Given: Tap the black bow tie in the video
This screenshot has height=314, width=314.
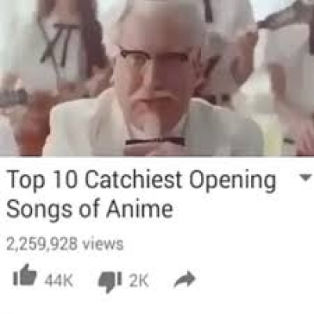Looking at the screenshot, I should point(155,141).
